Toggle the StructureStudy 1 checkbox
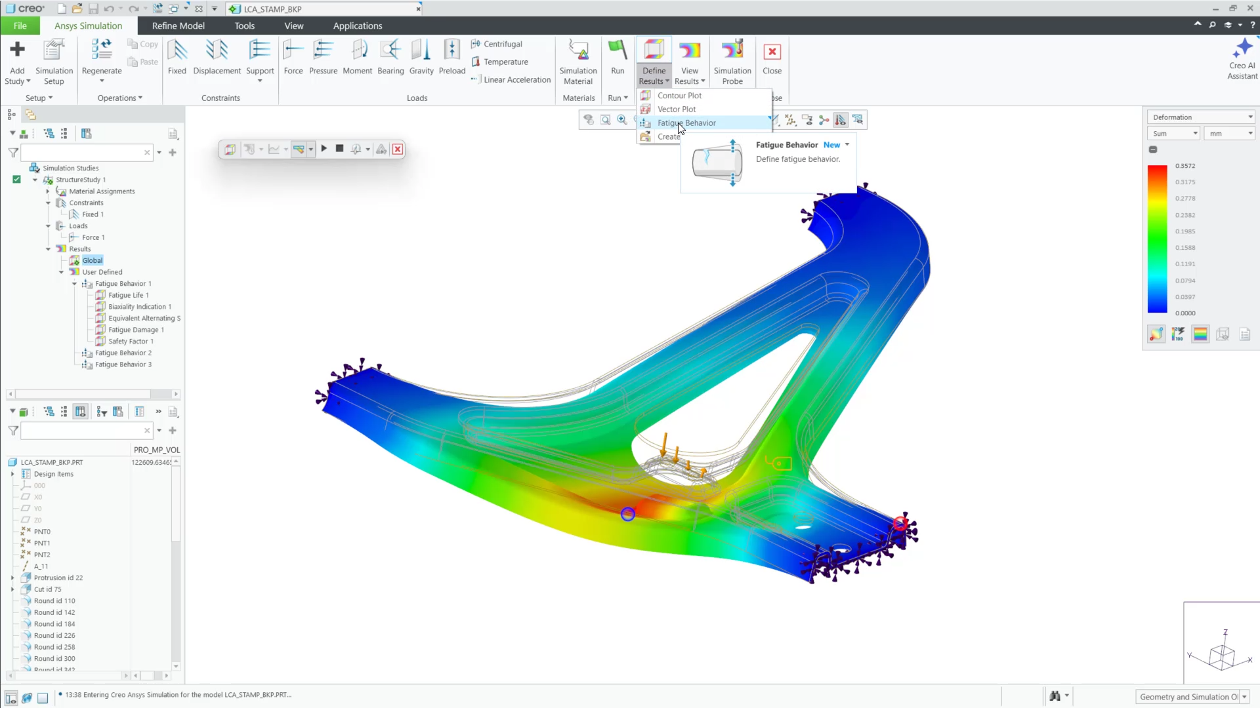The image size is (1260, 708). pyautogui.click(x=16, y=180)
